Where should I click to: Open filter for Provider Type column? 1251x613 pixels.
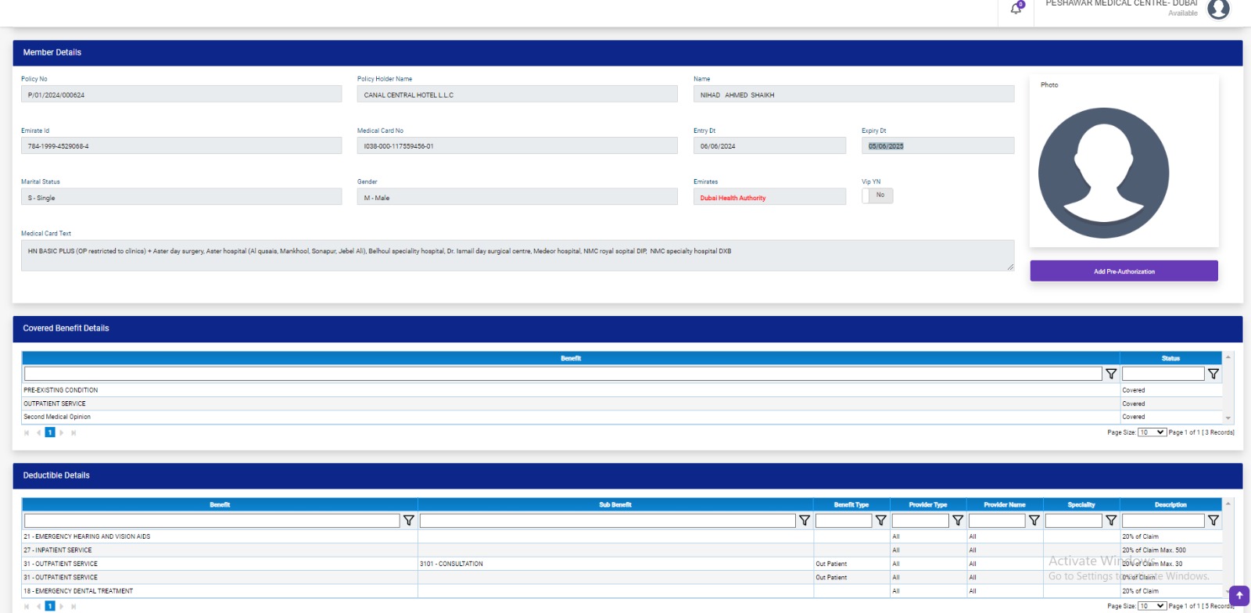(957, 521)
